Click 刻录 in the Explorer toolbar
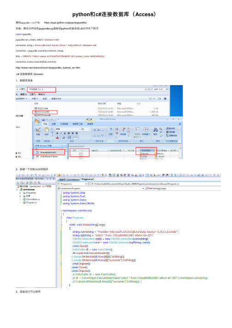The image size is (232, 328). click(45, 99)
